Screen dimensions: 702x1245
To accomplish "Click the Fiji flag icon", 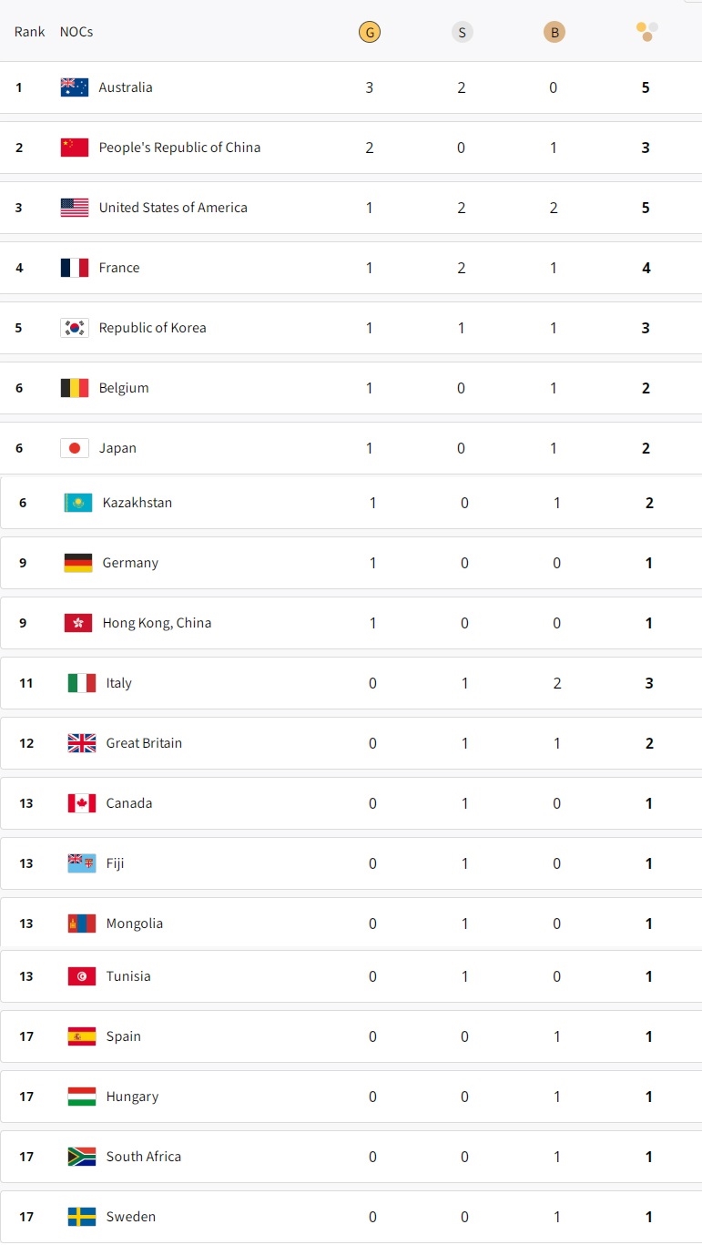I will tap(82, 863).
